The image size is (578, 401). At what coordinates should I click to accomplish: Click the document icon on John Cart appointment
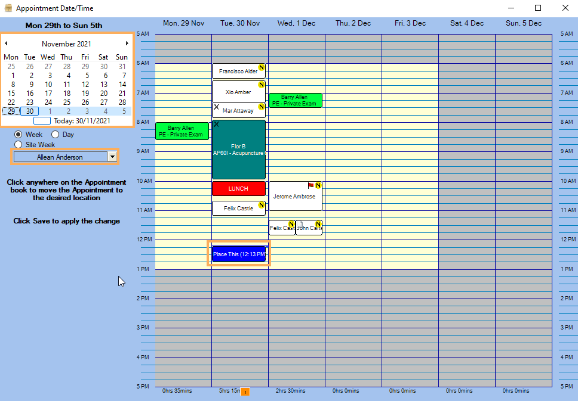pos(300,225)
